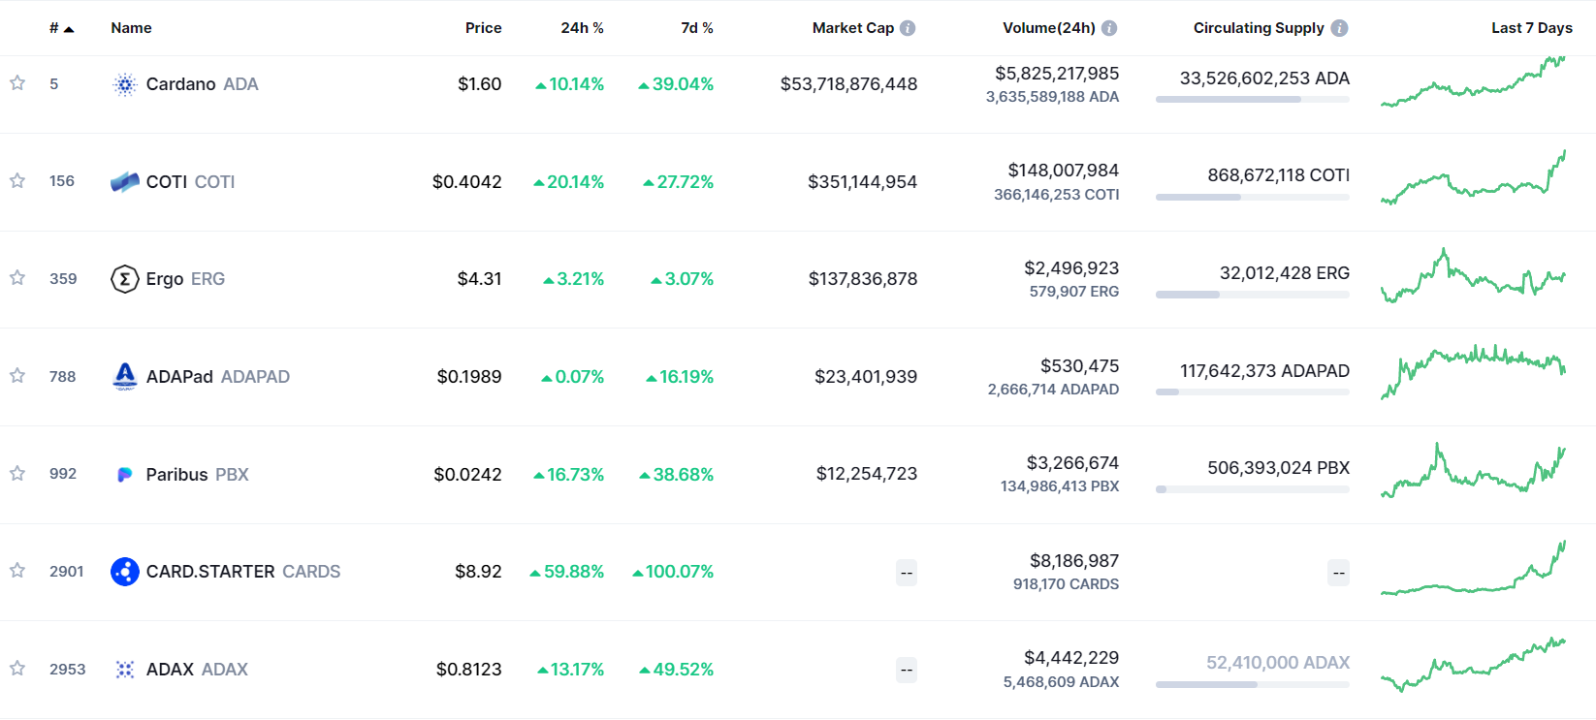Screen dimensions: 1596x720
Task: Sort by rank number column
Action: click(61, 28)
